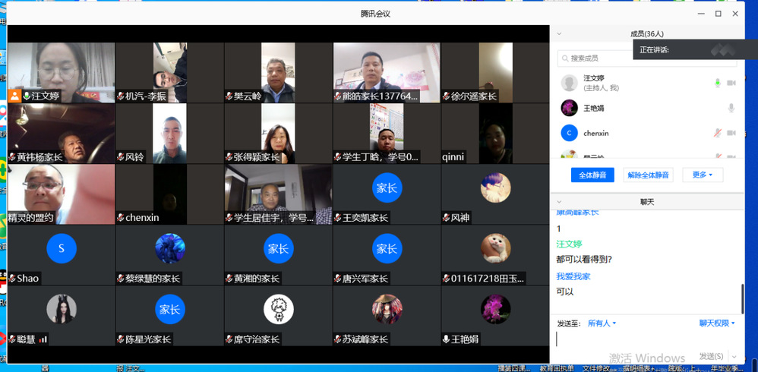Click the blue S avatar for Shao
The image size is (758, 372).
pyautogui.click(x=62, y=248)
